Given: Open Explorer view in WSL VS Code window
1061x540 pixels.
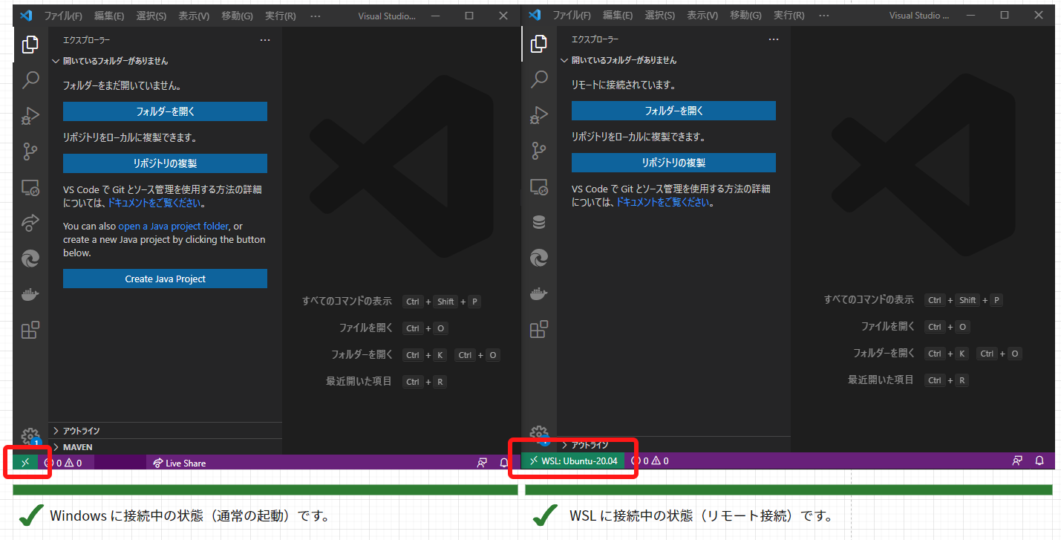Looking at the screenshot, I should click(x=539, y=45).
